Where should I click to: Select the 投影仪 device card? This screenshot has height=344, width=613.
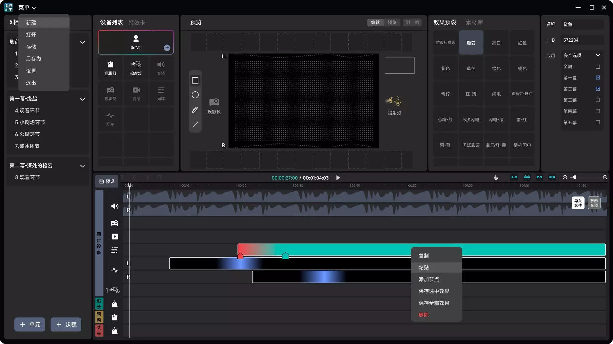(x=110, y=93)
